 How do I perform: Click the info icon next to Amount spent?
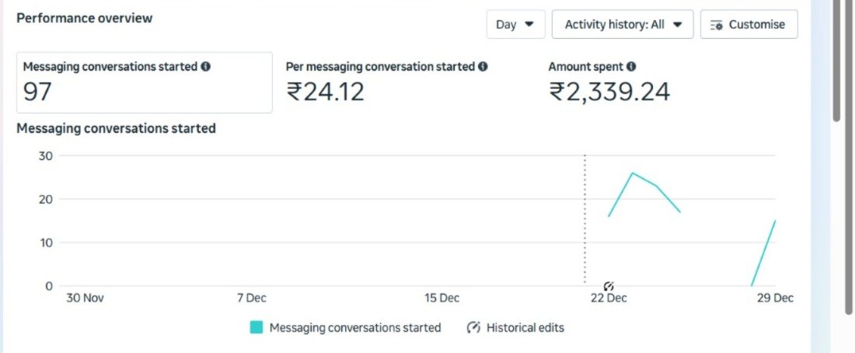(631, 67)
